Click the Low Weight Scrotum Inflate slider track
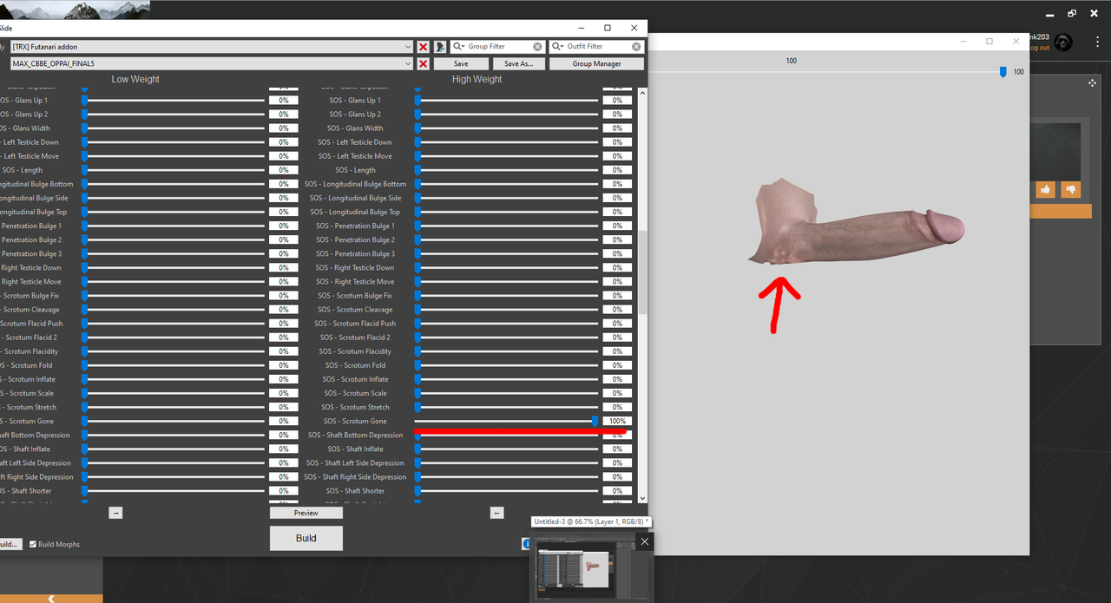Screen dimensions: 1111x603 174,379
